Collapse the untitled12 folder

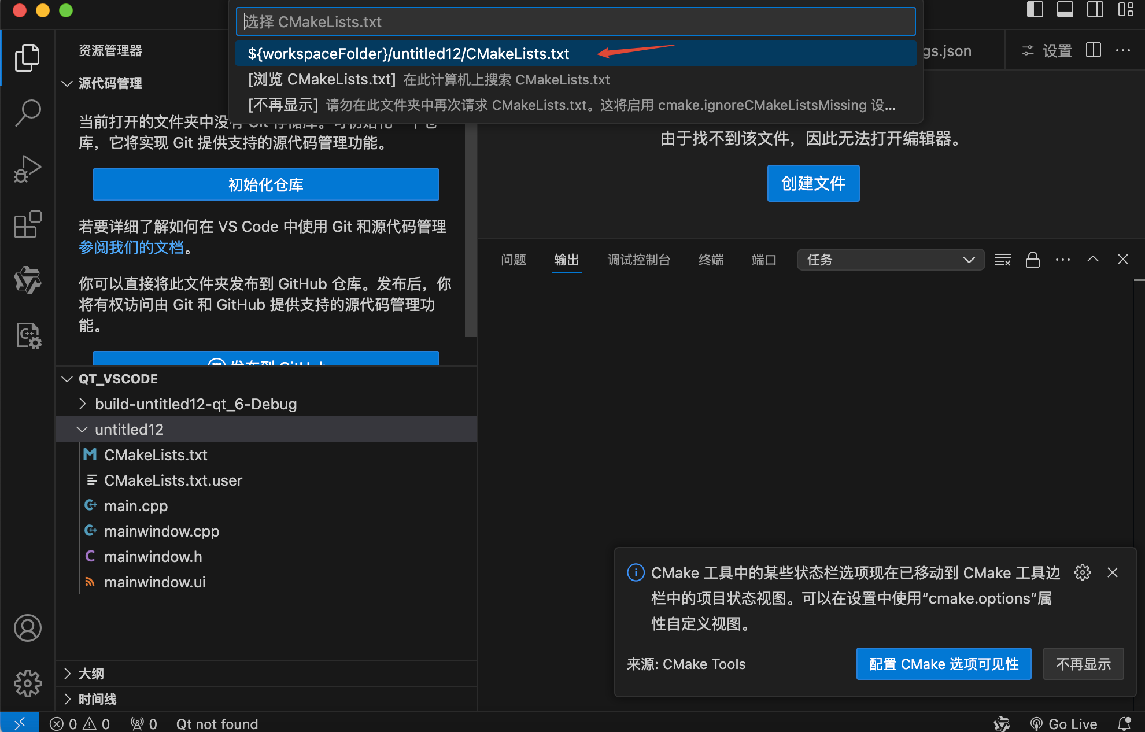coord(82,429)
